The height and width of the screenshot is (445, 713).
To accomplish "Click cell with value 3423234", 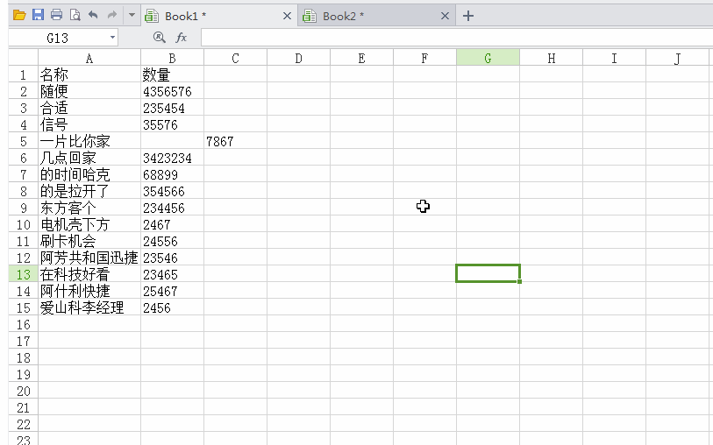I will [x=173, y=158].
